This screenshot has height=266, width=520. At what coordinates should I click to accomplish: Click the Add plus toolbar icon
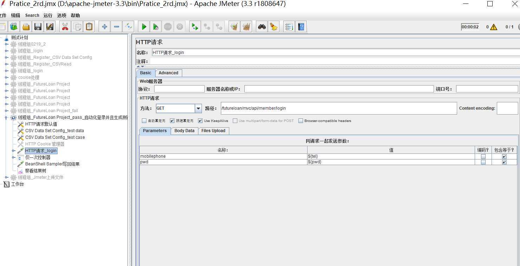pos(104,27)
